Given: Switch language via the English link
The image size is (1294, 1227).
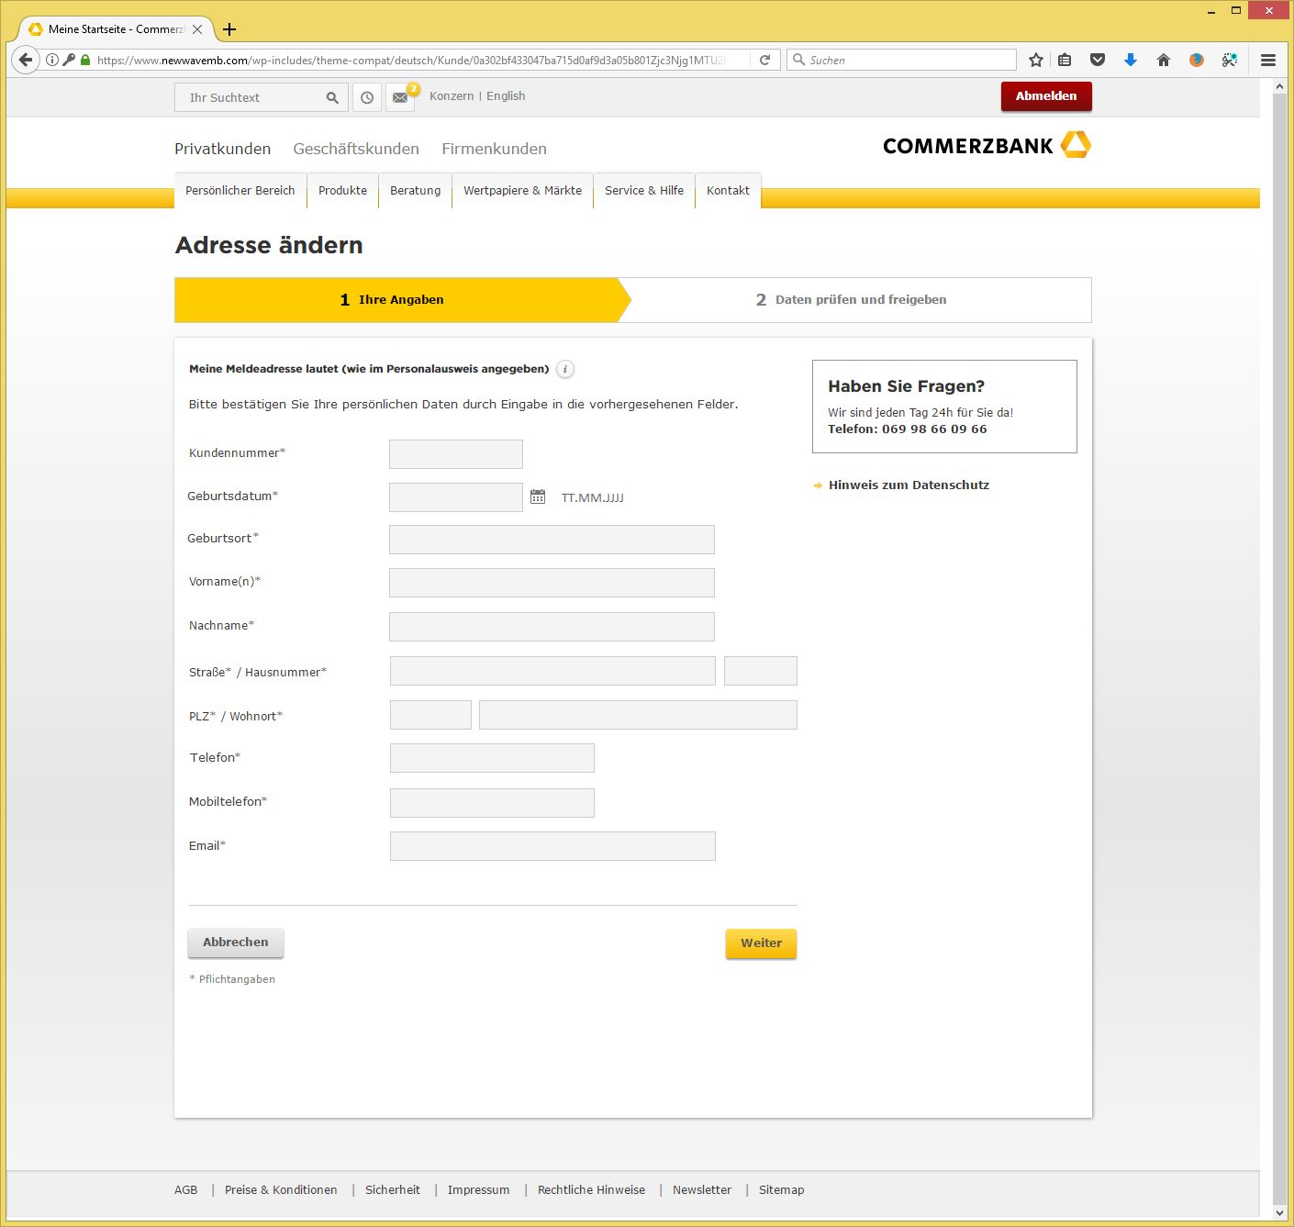Looking at the screenshot, I should pos(506,96).
